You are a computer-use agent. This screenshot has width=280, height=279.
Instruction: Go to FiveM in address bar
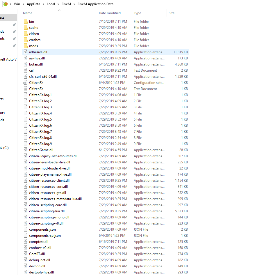click(x=66, y=4)
